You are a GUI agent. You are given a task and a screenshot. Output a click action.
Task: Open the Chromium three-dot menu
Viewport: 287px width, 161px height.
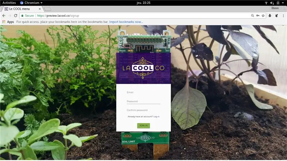pos(283,16)
